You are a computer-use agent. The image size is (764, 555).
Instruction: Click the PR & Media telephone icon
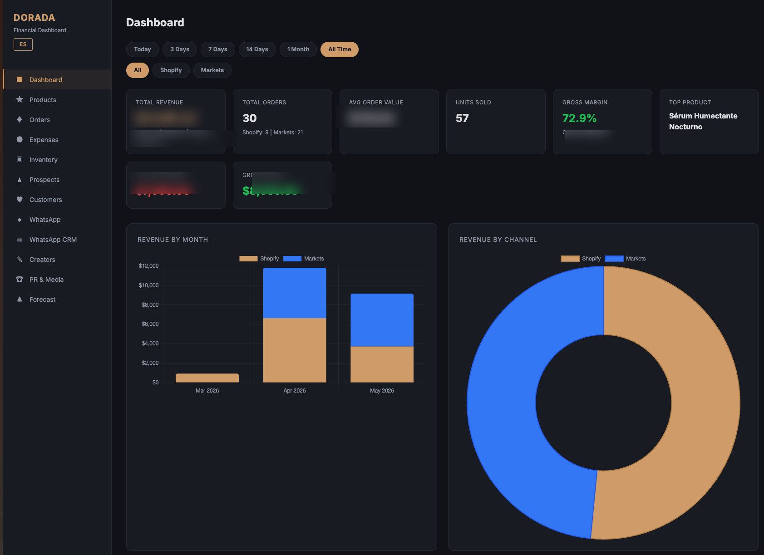point(20,279)
